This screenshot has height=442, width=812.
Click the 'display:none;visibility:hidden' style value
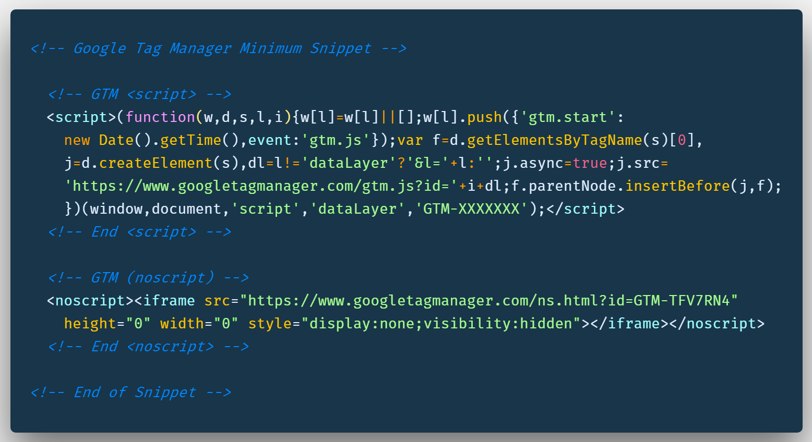[441, 324]
